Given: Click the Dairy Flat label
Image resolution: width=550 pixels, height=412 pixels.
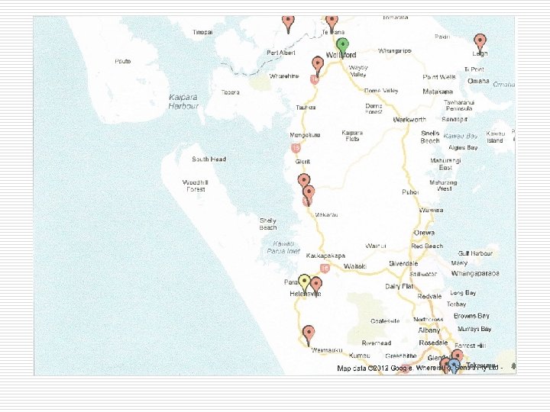Looking at the screenshot, I should tap(399, 287).
